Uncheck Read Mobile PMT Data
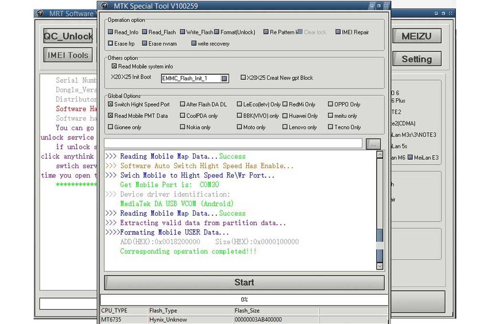 111,116
